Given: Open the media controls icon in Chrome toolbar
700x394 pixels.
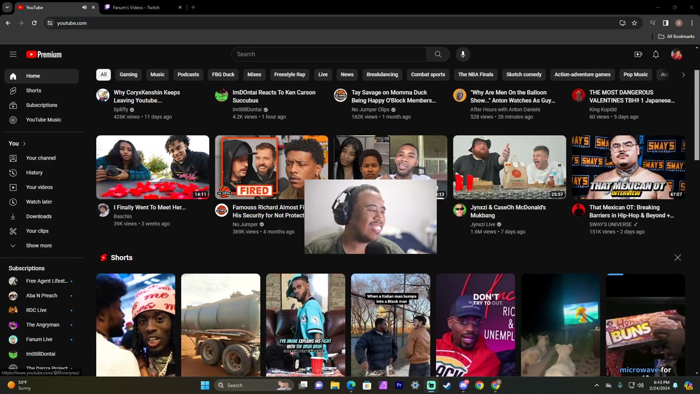Looking at the screenshot, I should 652,23.
